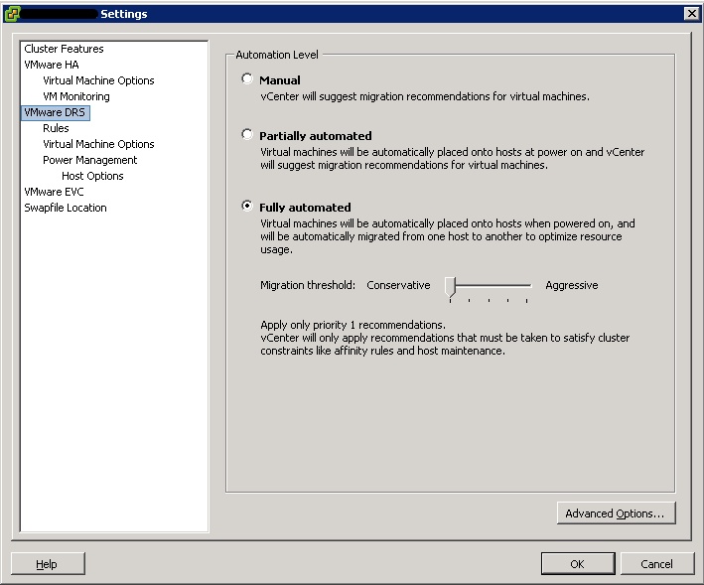Viewport: 704px width, 585px height.
Task: Click the vSphere icon in title bar
Action: (12, 14)
